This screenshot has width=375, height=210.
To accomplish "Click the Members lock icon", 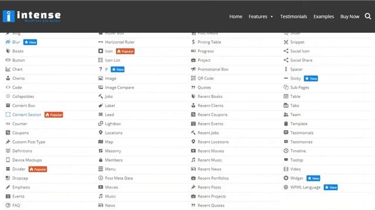I will pyautogui.click(x=101, y=160).
